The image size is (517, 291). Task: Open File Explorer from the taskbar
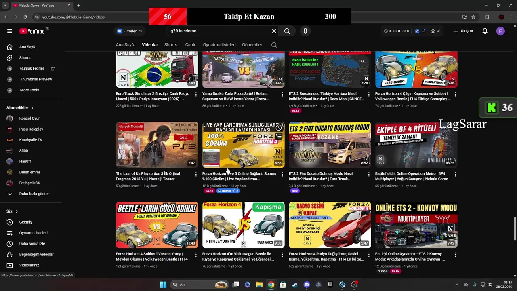tap(259, 285)
